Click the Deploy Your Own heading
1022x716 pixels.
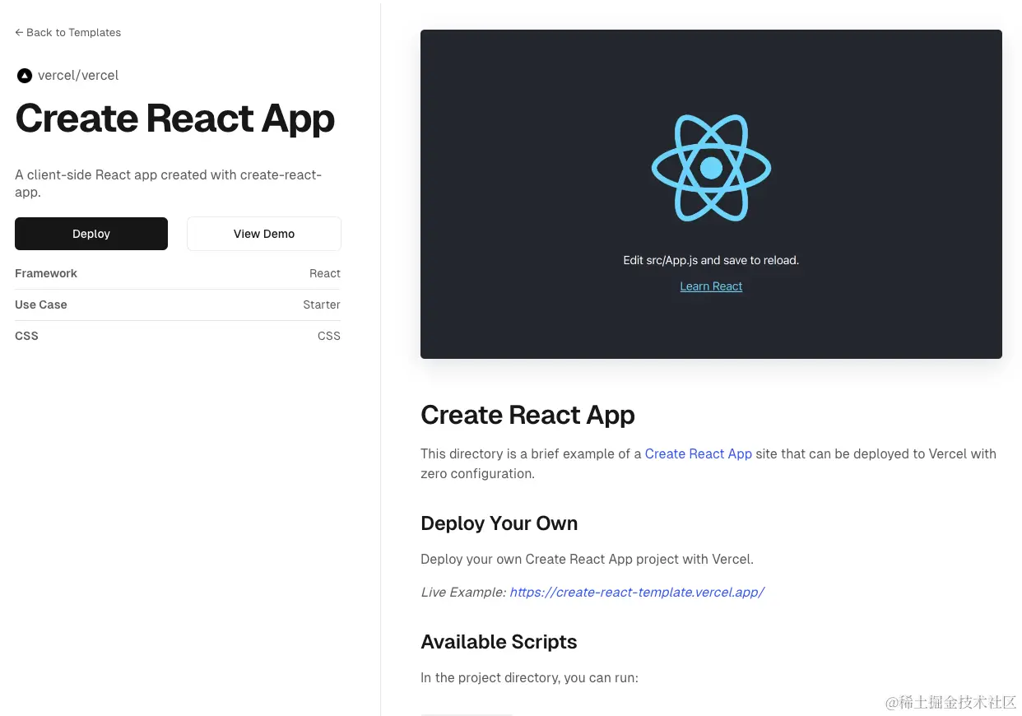point(499,523)
